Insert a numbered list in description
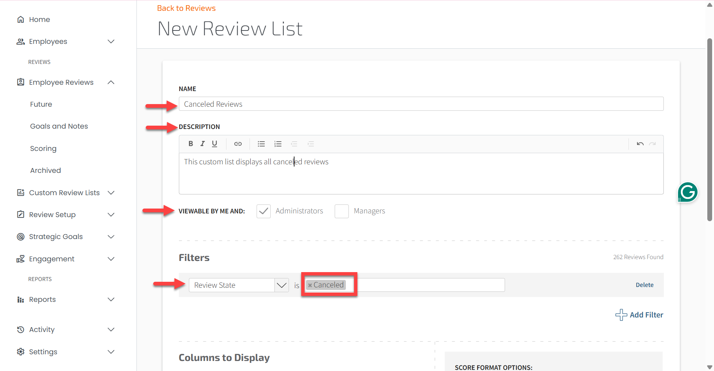The height and width of the screenshot is (371, 714). (x=278, y=144)
